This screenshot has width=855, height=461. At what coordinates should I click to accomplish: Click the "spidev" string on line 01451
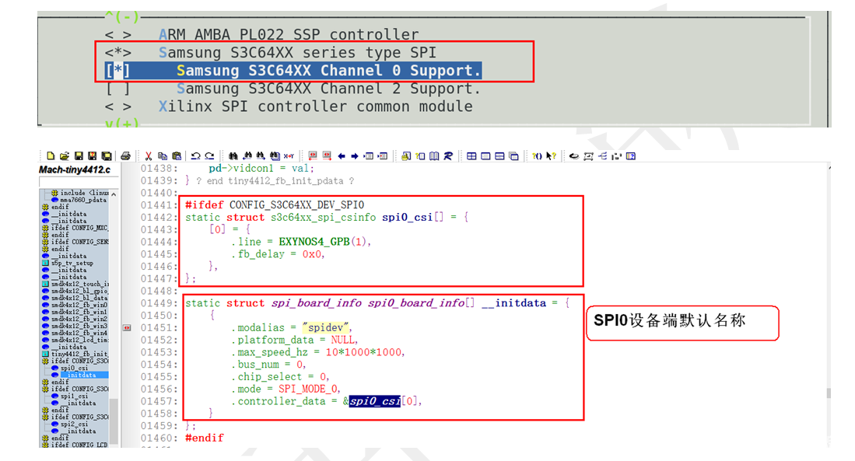[326, 327]
